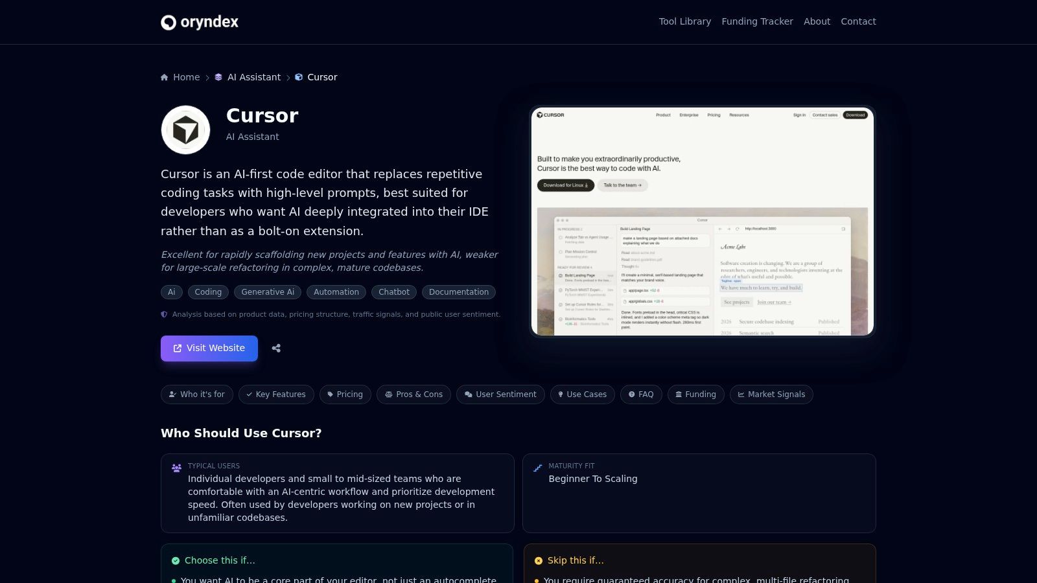Click the "Who Should Use Cursor?" heading
This screenshot has width=1037, height=583.
(241, 433)
